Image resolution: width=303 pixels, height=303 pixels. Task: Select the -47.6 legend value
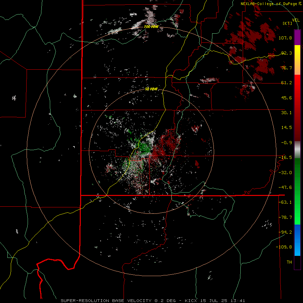click(285, 188)
